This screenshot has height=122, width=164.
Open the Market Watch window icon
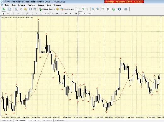point(16,9)
